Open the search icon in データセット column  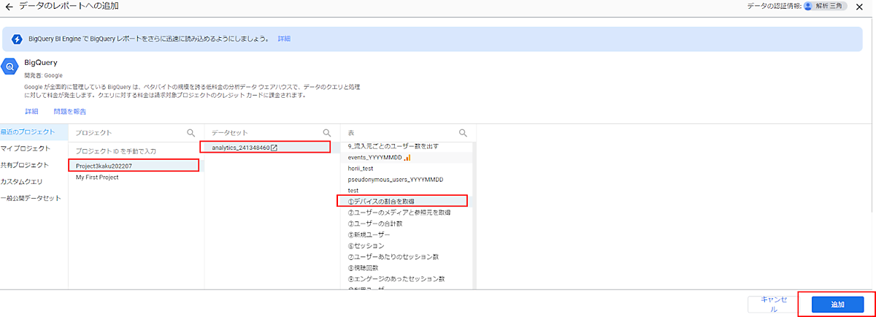(327, 133)
